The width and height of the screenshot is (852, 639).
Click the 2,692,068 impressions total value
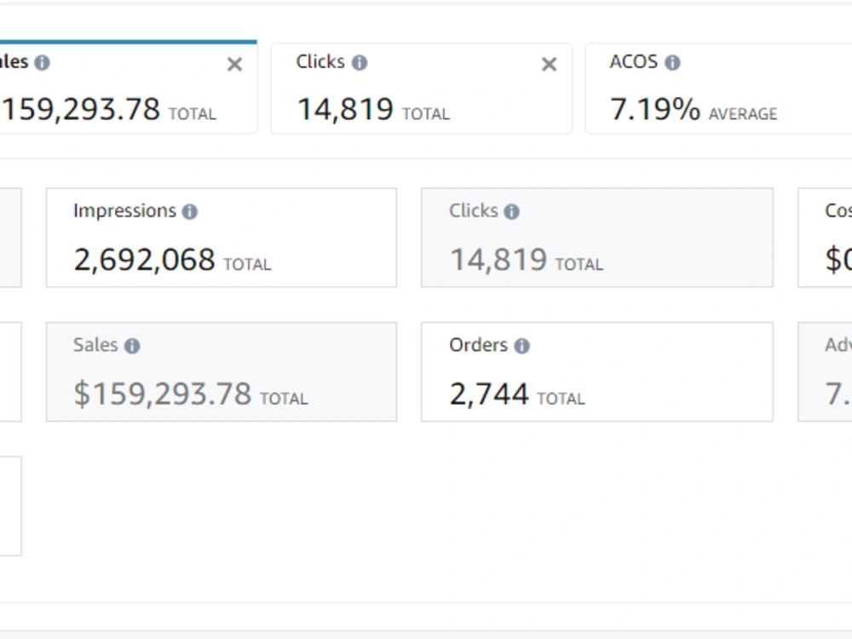[x=144, y=260]
